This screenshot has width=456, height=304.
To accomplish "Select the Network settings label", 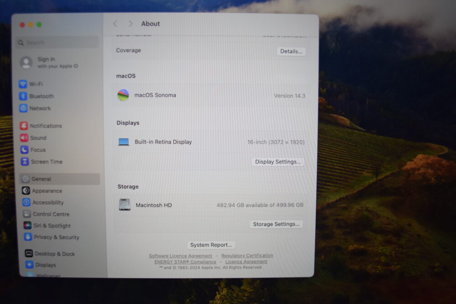I will [x=40, y=108].
